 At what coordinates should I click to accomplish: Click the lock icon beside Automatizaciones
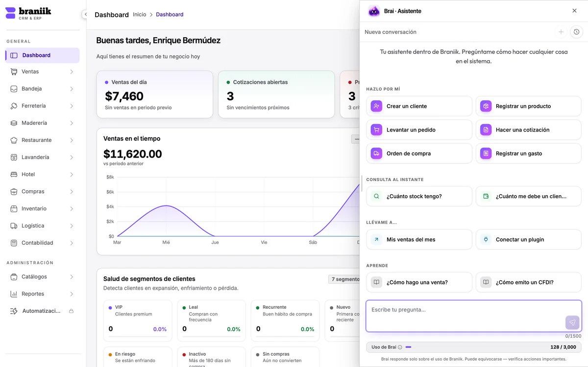point(72,311)
